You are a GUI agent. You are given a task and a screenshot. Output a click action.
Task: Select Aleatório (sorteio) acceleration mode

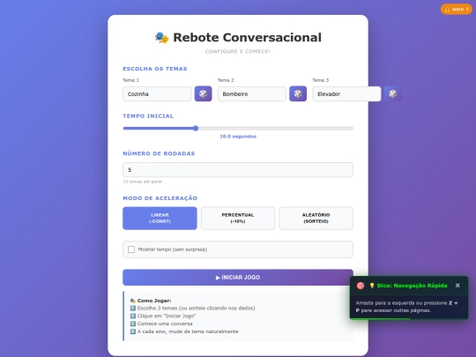[x=316, y=219]
